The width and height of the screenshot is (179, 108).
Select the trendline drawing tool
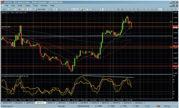(115, 9)
